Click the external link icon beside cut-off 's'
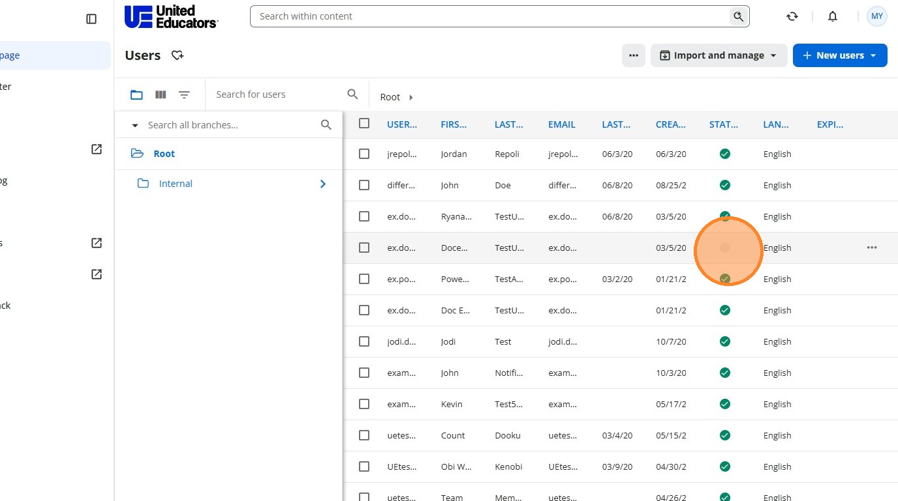The height and width of the screenshot is (501, 898). [97, 243]
